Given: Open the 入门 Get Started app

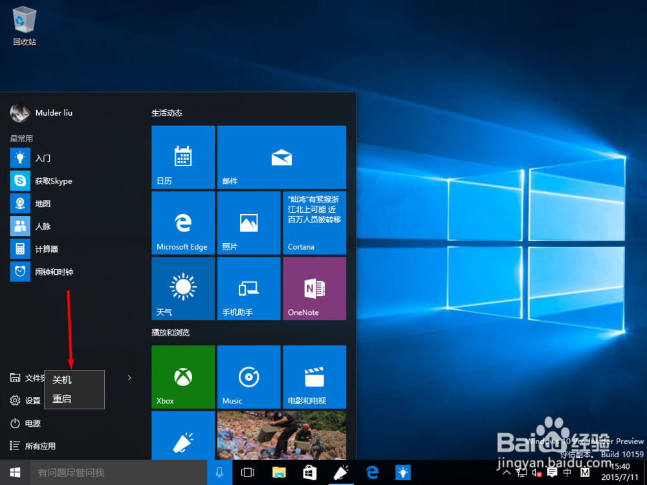Looking at the screenshot, I should [x=20, y=158].
